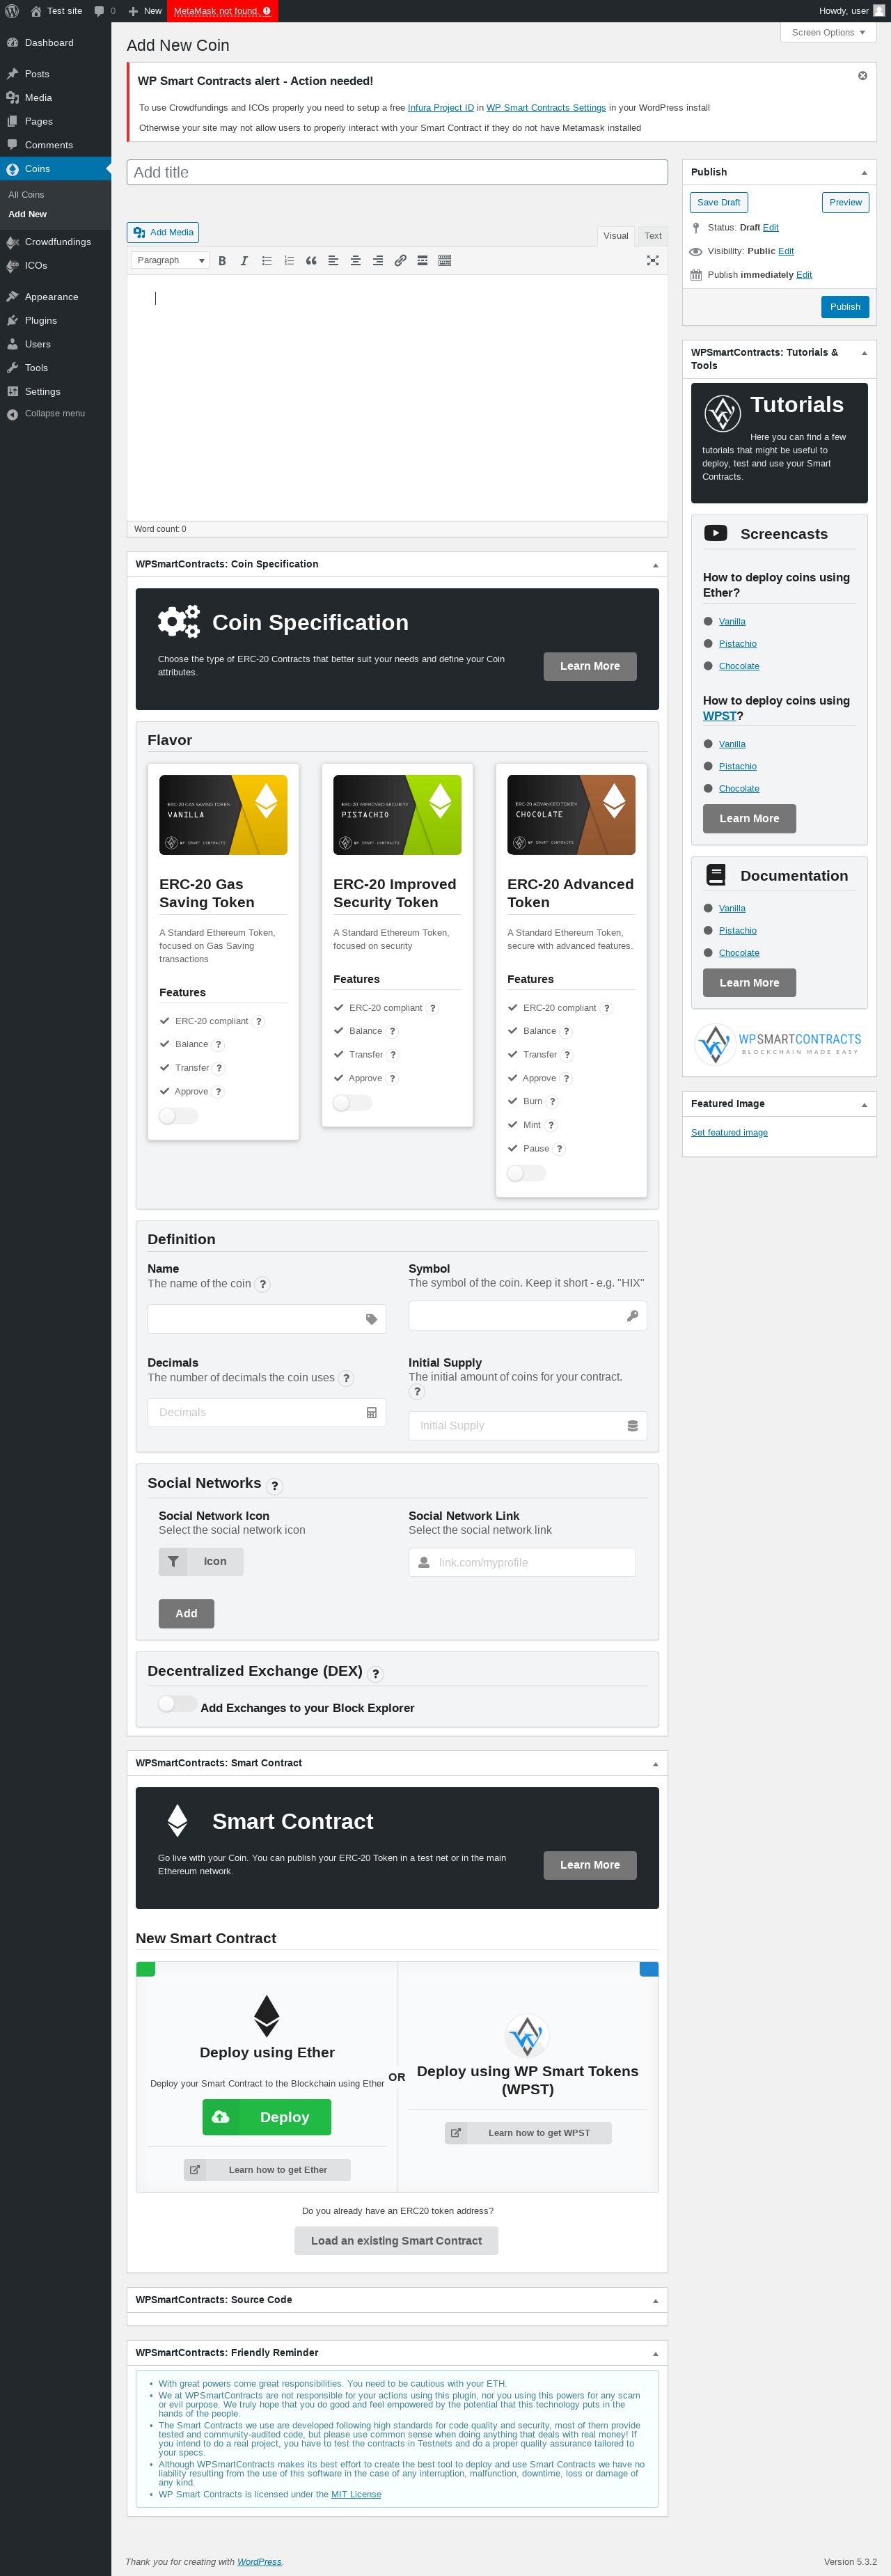The image size is (891, 2576).
Task: Click help icon next to Decentralized Exchange heading
Action: pyautogui.click(x=376, y=1674)
